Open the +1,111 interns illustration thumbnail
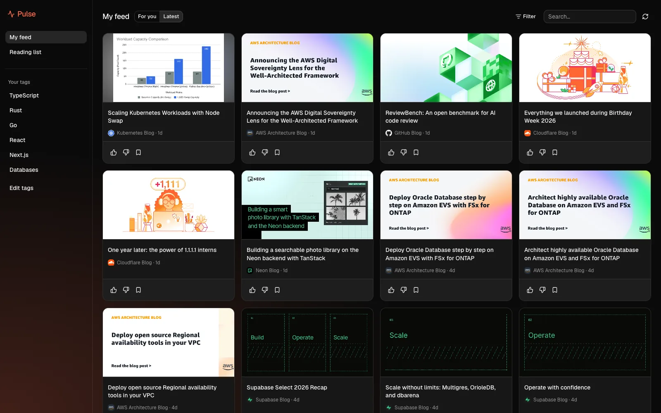661x413 pixels. click(169, 205)
